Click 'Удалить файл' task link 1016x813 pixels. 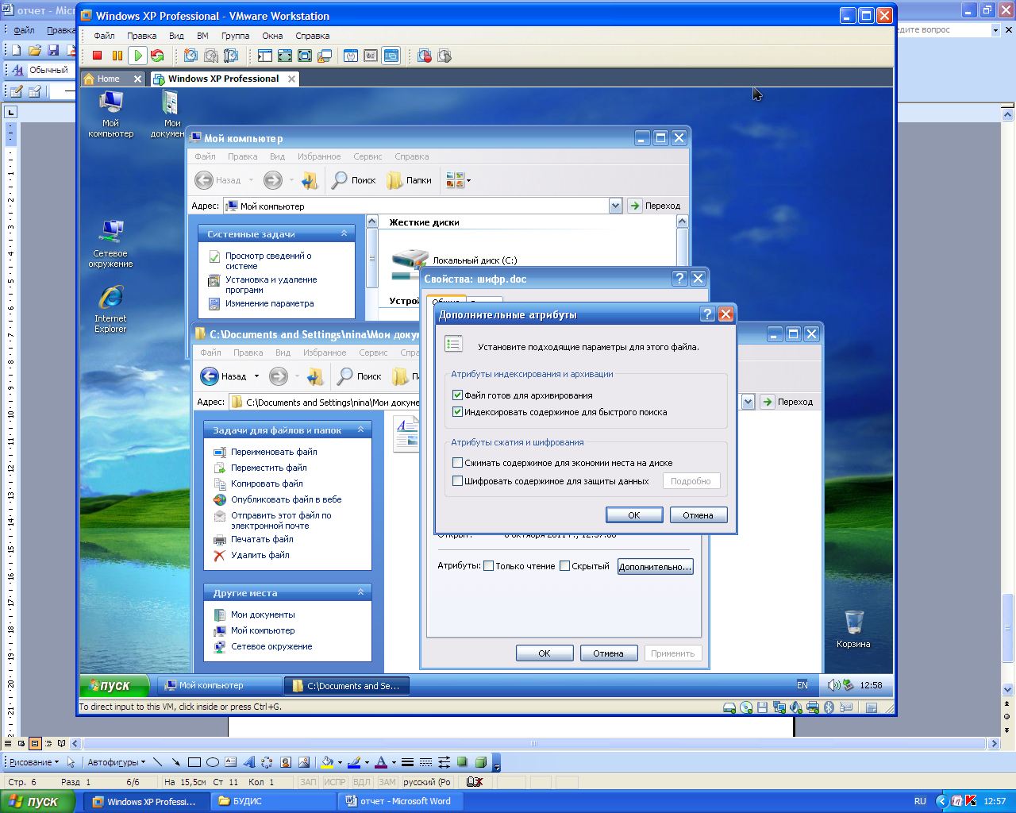click(260, 555)
